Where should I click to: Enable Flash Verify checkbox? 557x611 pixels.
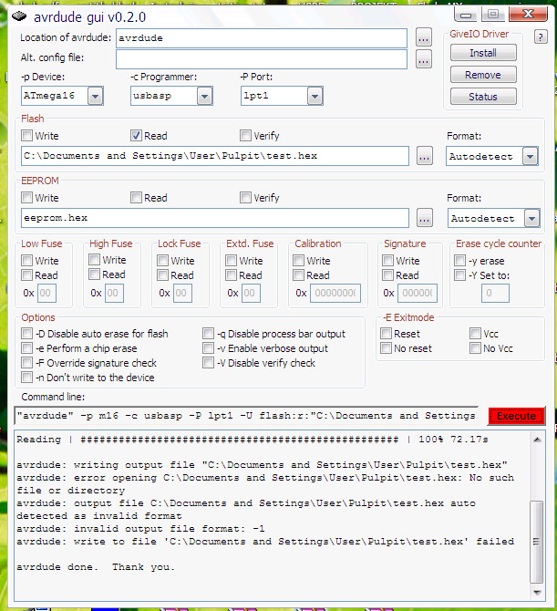[x=245, y=136]
